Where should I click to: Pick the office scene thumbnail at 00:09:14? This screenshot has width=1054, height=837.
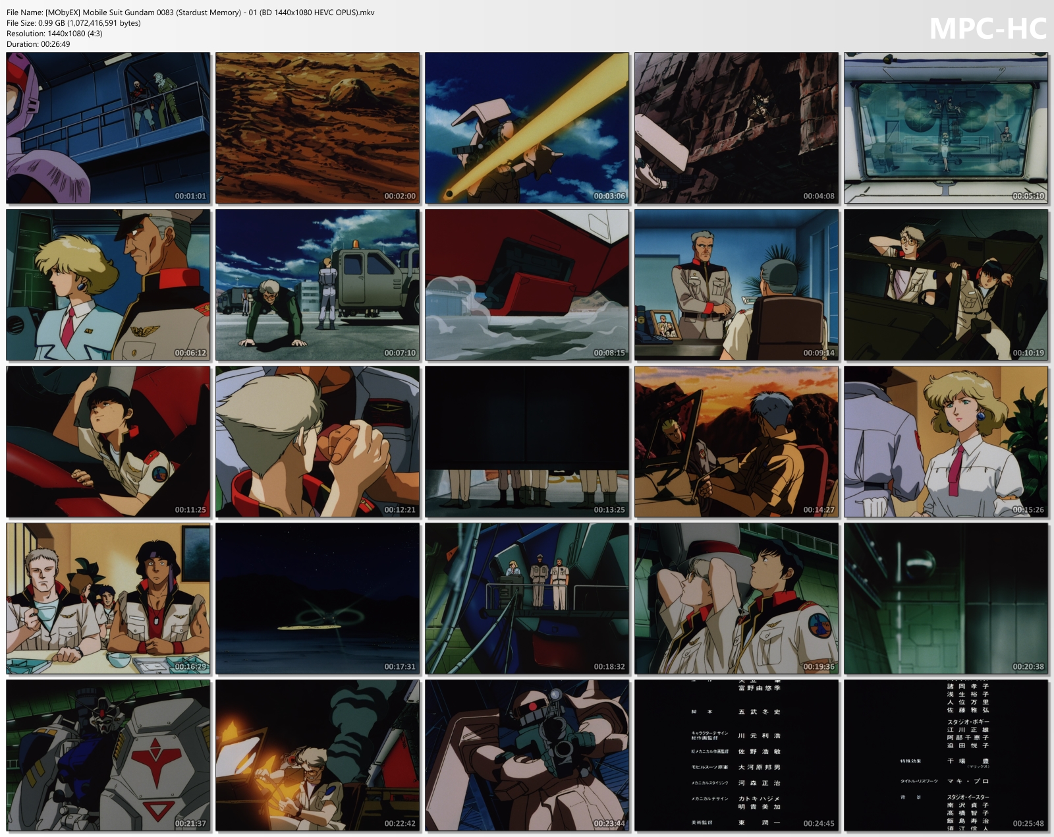736,285
